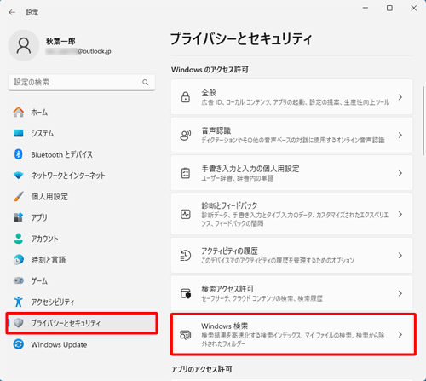Image resolution: width=426 pixels, height=381 pixels.
Task: Select アプリ in the navigation
Action: [x=82, y=217]
